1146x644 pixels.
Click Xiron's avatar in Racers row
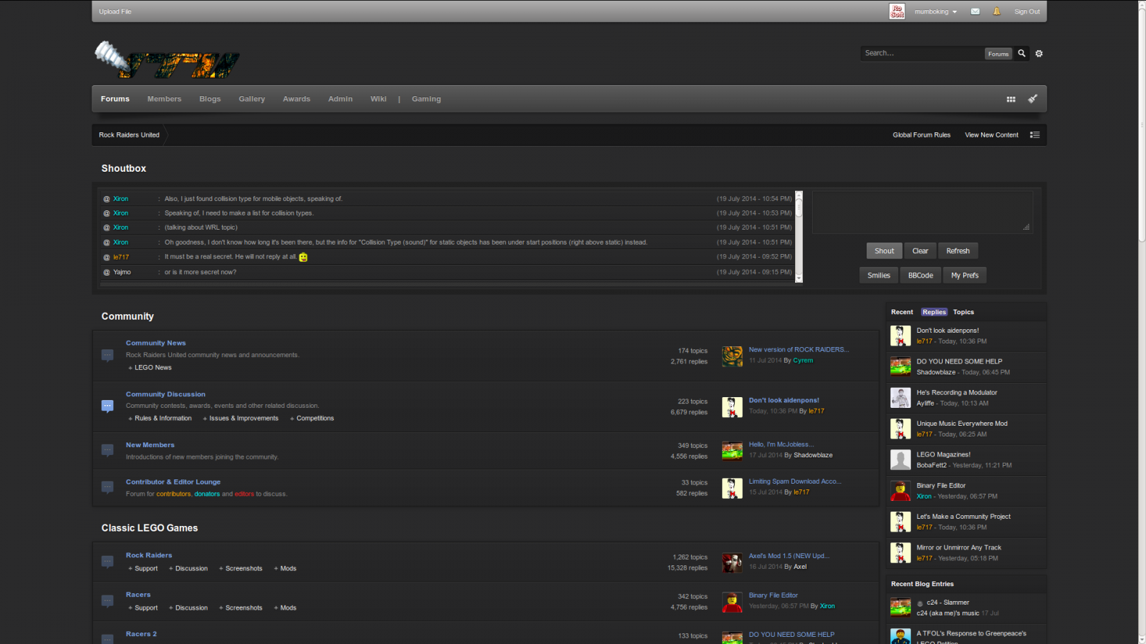click(x=732, y=602)
